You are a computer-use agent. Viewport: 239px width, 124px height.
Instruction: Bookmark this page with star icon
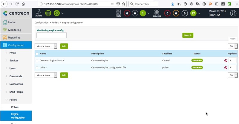pos(123,4)
